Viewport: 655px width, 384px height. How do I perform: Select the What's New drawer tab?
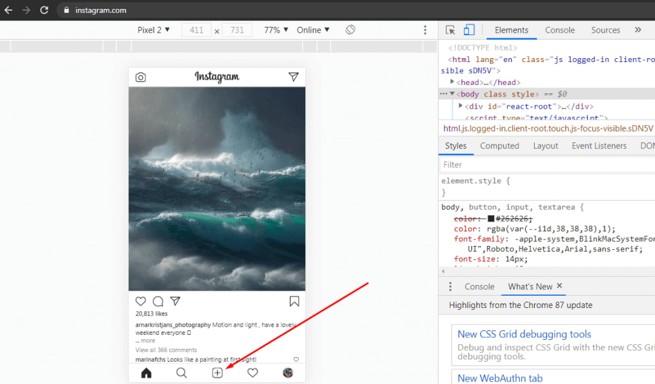530,286
